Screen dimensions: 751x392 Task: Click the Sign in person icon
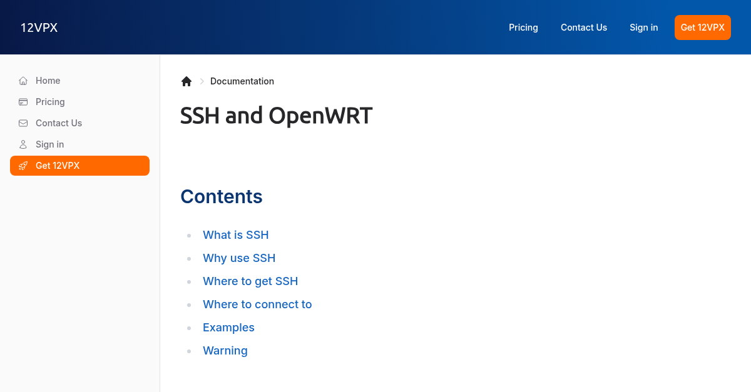pos(23,144)
